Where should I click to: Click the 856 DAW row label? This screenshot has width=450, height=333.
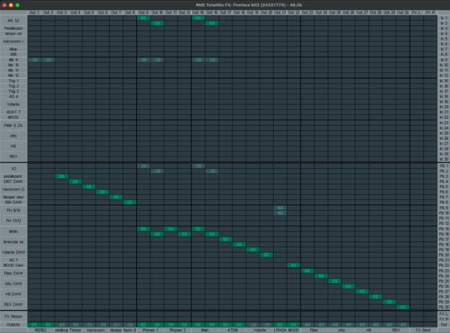pyautogui.click(x=14, y=202)
